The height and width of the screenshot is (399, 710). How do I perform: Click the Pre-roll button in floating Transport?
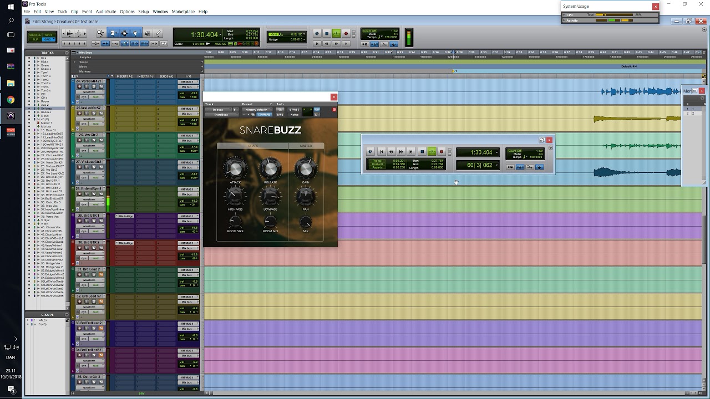tap(377, 160)
